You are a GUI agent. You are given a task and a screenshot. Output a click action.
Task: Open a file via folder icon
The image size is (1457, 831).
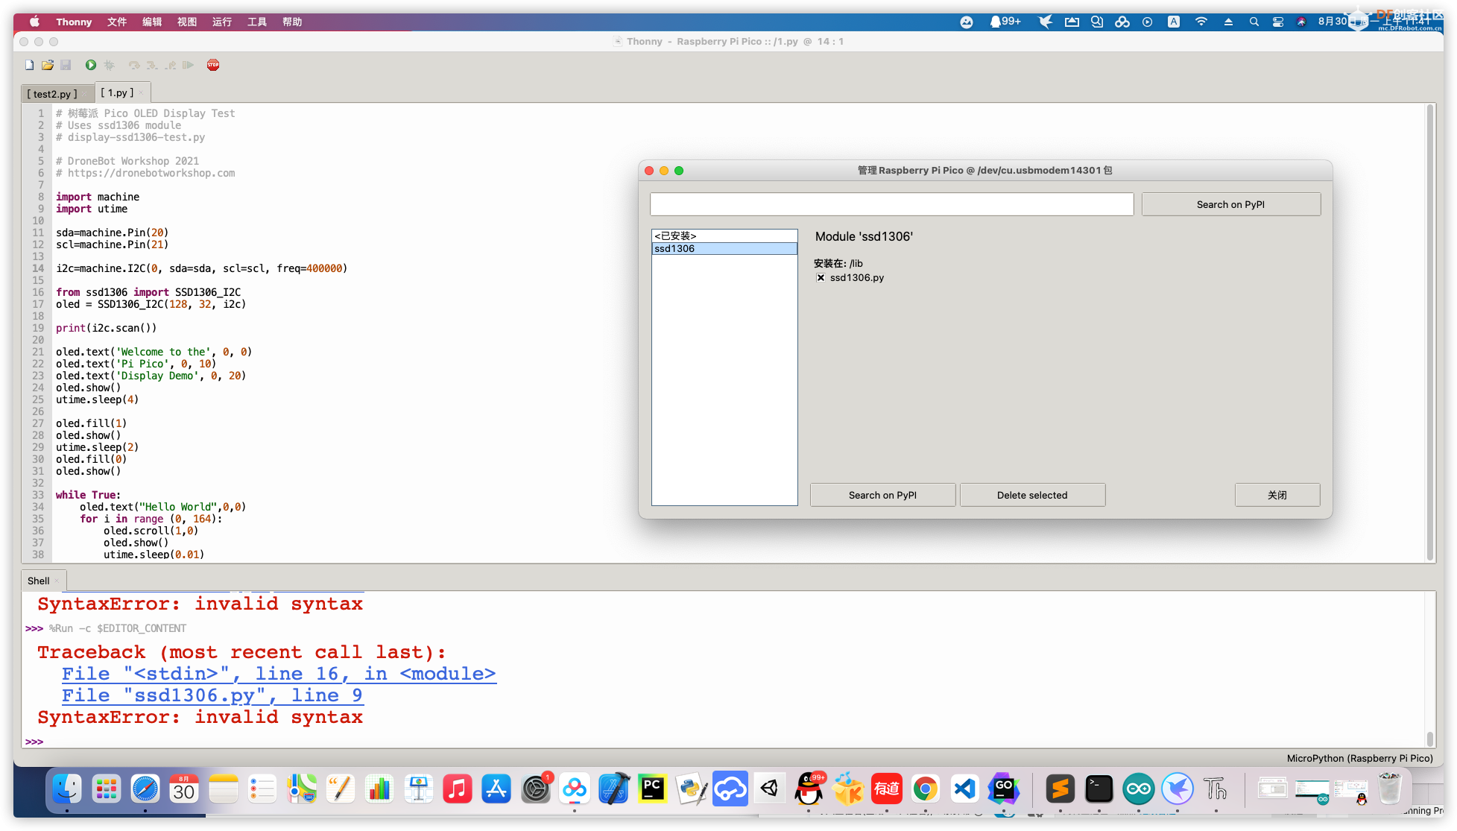[x=48, y=65]
